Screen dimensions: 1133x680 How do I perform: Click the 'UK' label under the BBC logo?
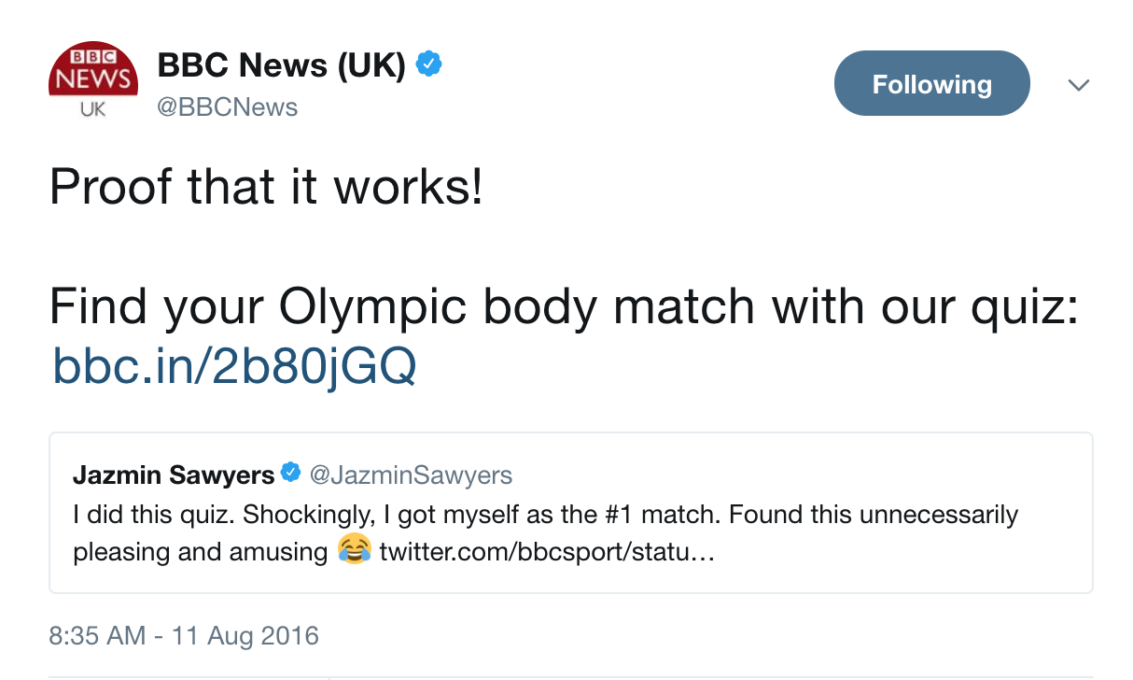click(92, 109)
